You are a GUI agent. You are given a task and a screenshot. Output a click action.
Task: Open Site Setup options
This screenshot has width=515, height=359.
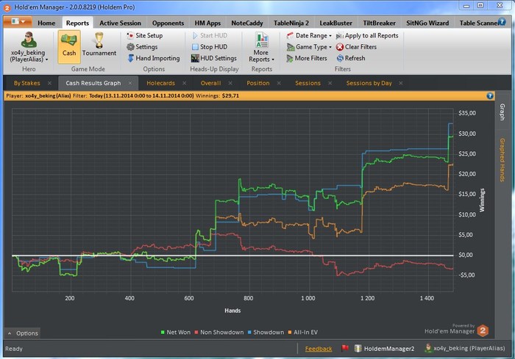pos(144,35)
